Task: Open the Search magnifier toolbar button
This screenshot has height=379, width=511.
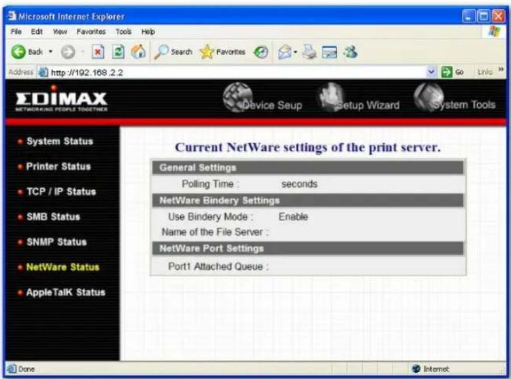Action: [173, 52]
